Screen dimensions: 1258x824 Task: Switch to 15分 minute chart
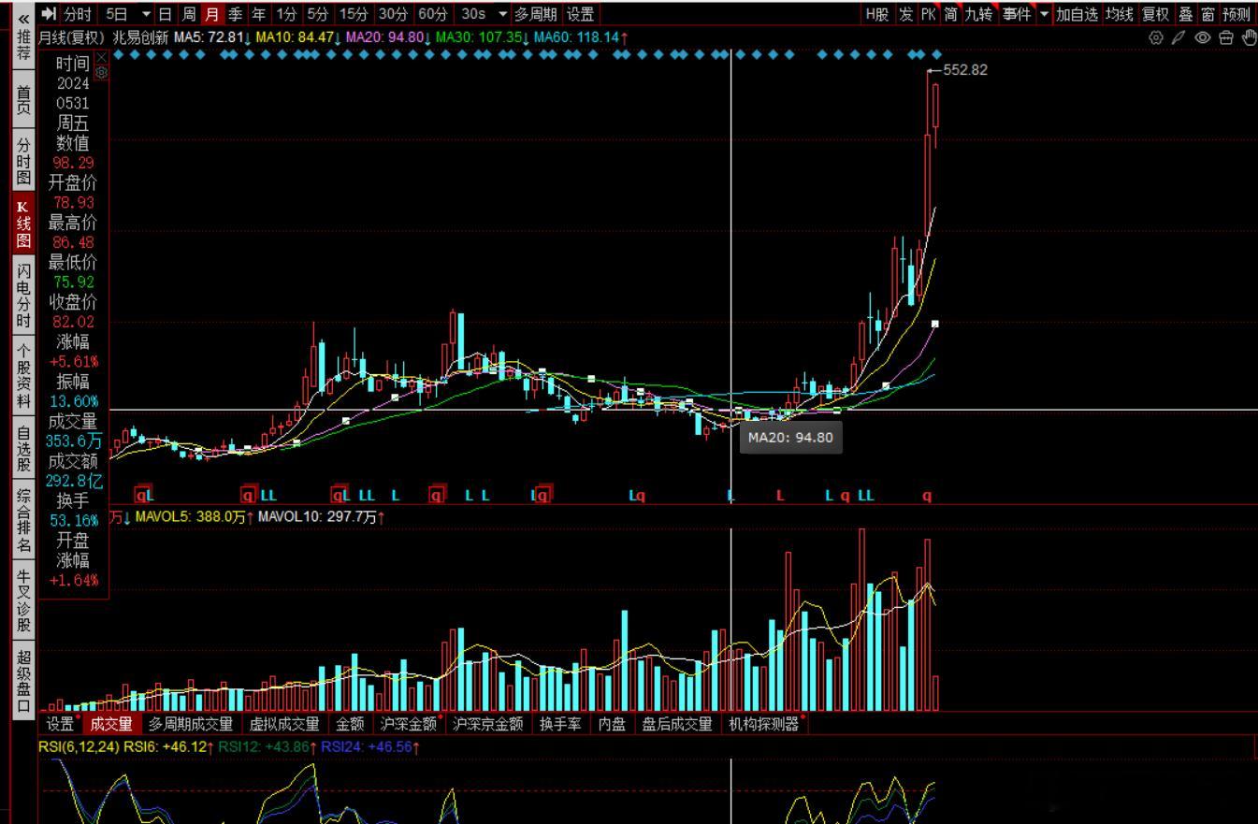354,14
